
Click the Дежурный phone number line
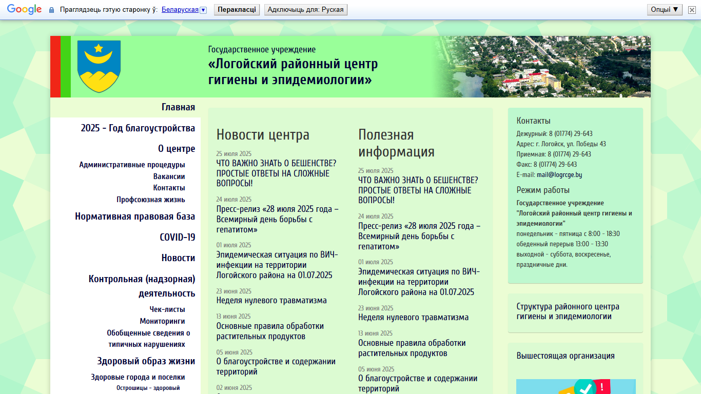(554, 134)
